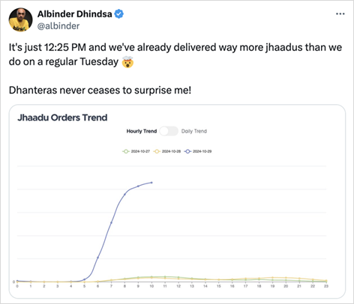This screenshot has width=354, height=304.
Task: Click the exploding head emoji
Action: [127, 62]
